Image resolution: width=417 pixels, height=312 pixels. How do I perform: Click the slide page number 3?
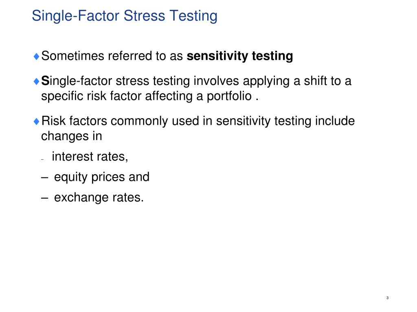point(388,298)
